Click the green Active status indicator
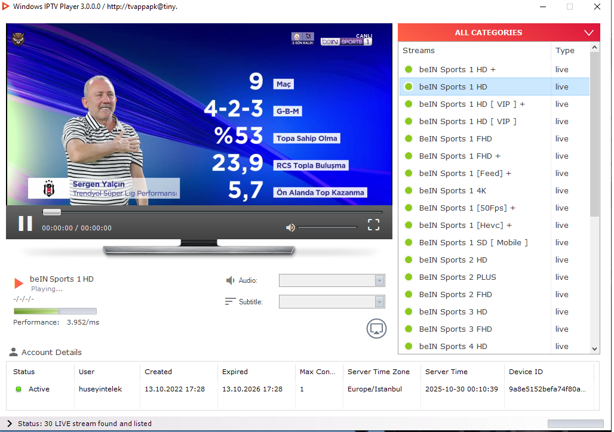 [19, 389]
